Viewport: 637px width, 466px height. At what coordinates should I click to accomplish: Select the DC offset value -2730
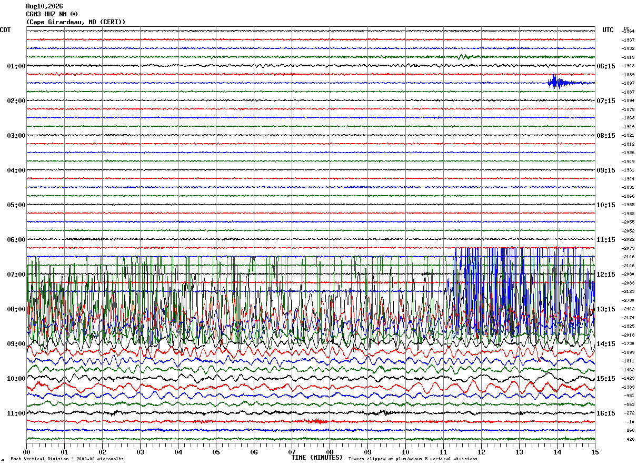[x=629, y=300]
